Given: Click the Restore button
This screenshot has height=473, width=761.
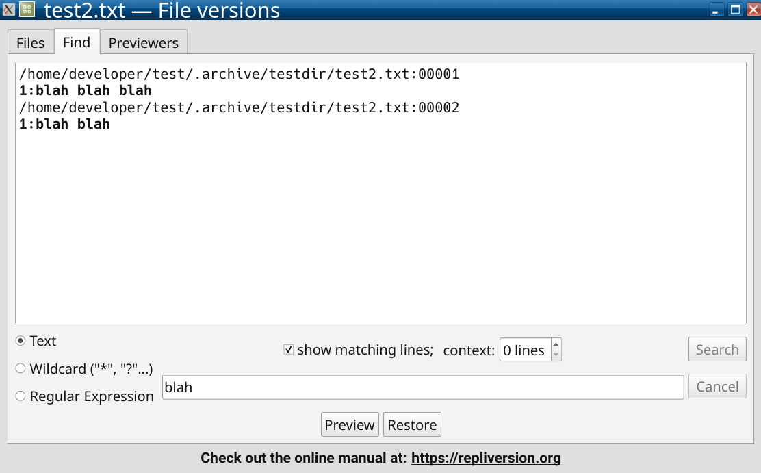Looking at the screenshot, I should [x=412, y=425].
